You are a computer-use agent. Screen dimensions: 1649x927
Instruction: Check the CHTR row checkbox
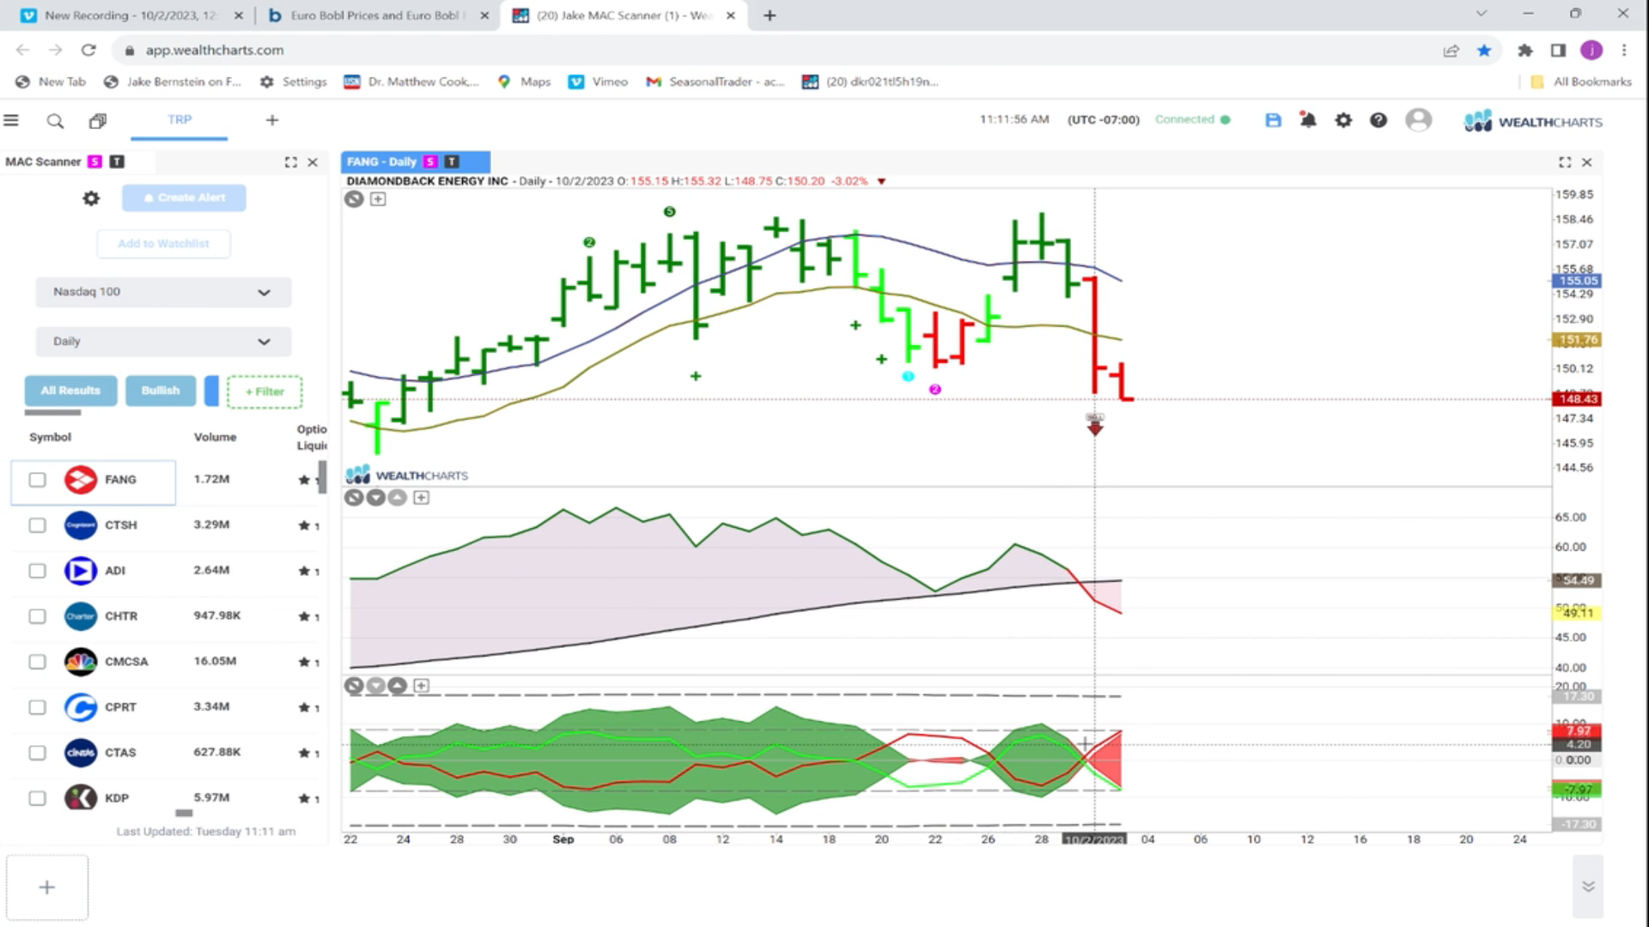[x=37, y=616]
